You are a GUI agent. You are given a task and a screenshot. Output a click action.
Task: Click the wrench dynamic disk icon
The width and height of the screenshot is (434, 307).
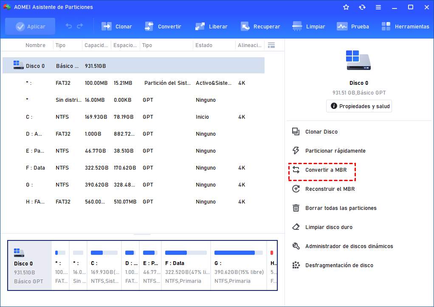point(296,246)
